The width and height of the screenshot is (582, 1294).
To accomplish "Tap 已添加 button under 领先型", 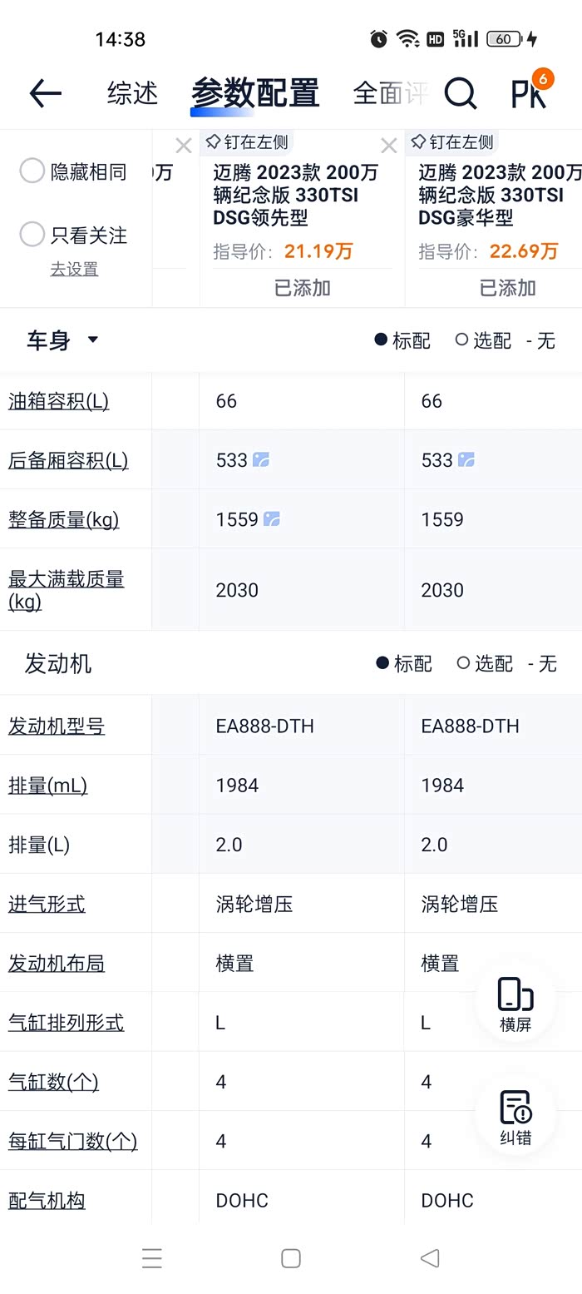I will pyautogui.click(x=303, y=288).
